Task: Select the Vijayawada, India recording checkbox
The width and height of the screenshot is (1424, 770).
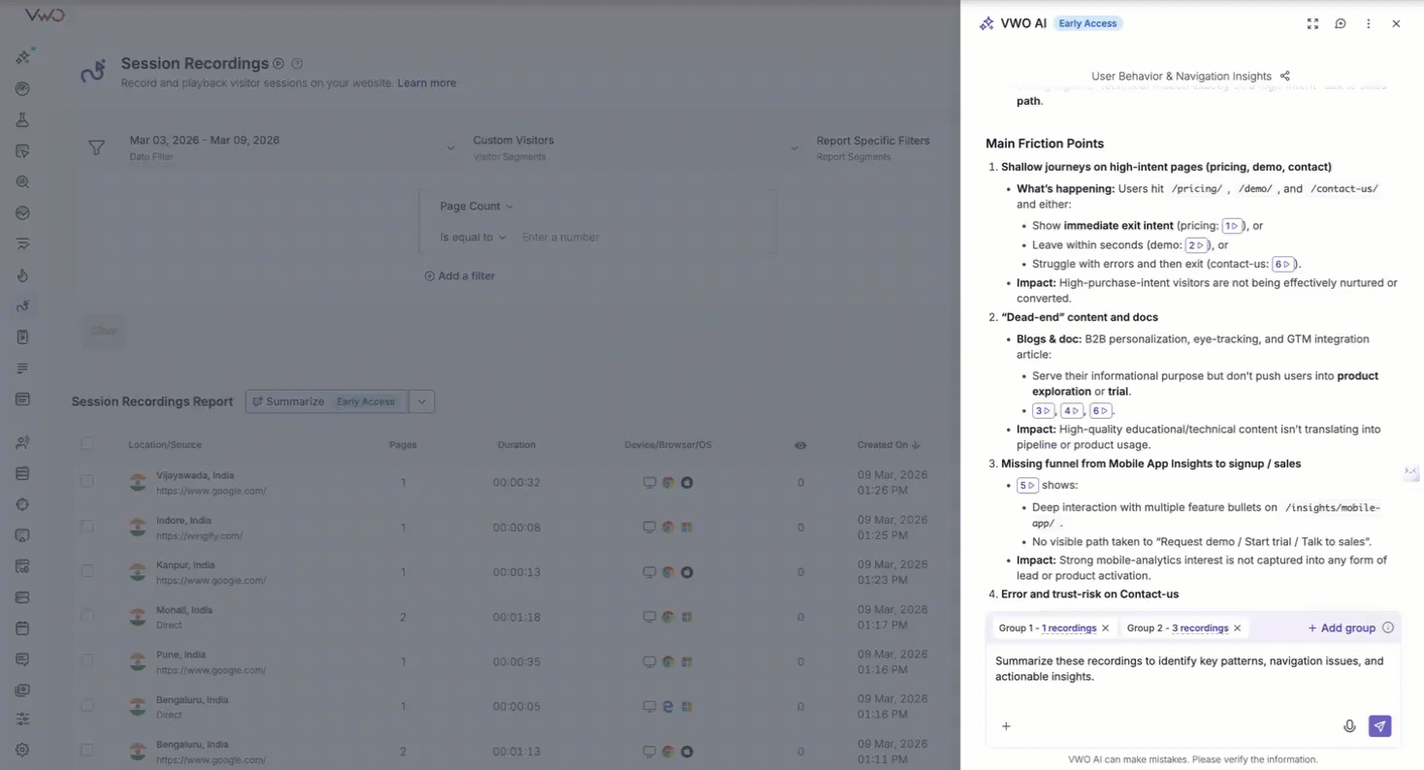Action: pos(87,482)
